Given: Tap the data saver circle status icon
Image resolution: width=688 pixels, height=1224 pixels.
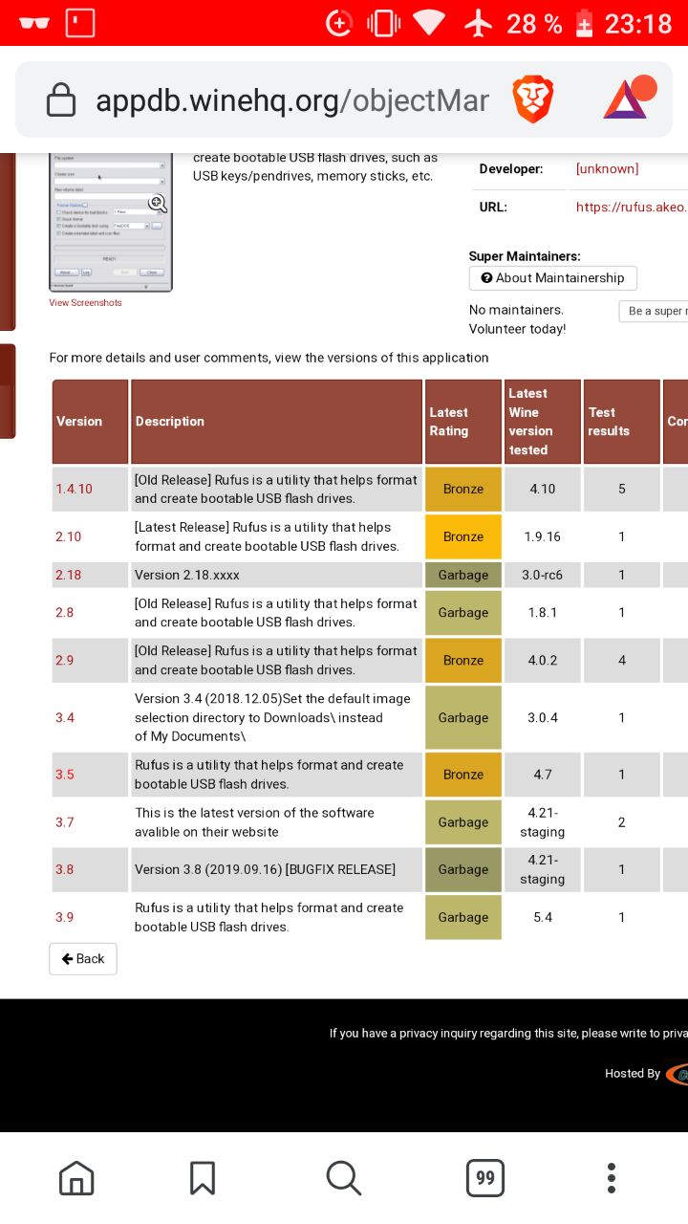Looking at the screenshot, I should tap(339, 23).
